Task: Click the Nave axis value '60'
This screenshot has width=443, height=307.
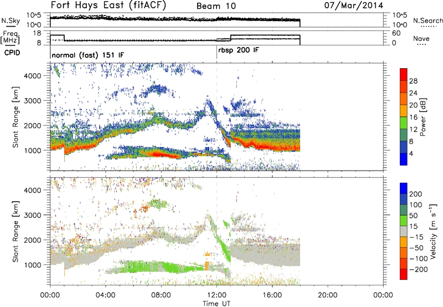Action: click(x=396, y=33)
